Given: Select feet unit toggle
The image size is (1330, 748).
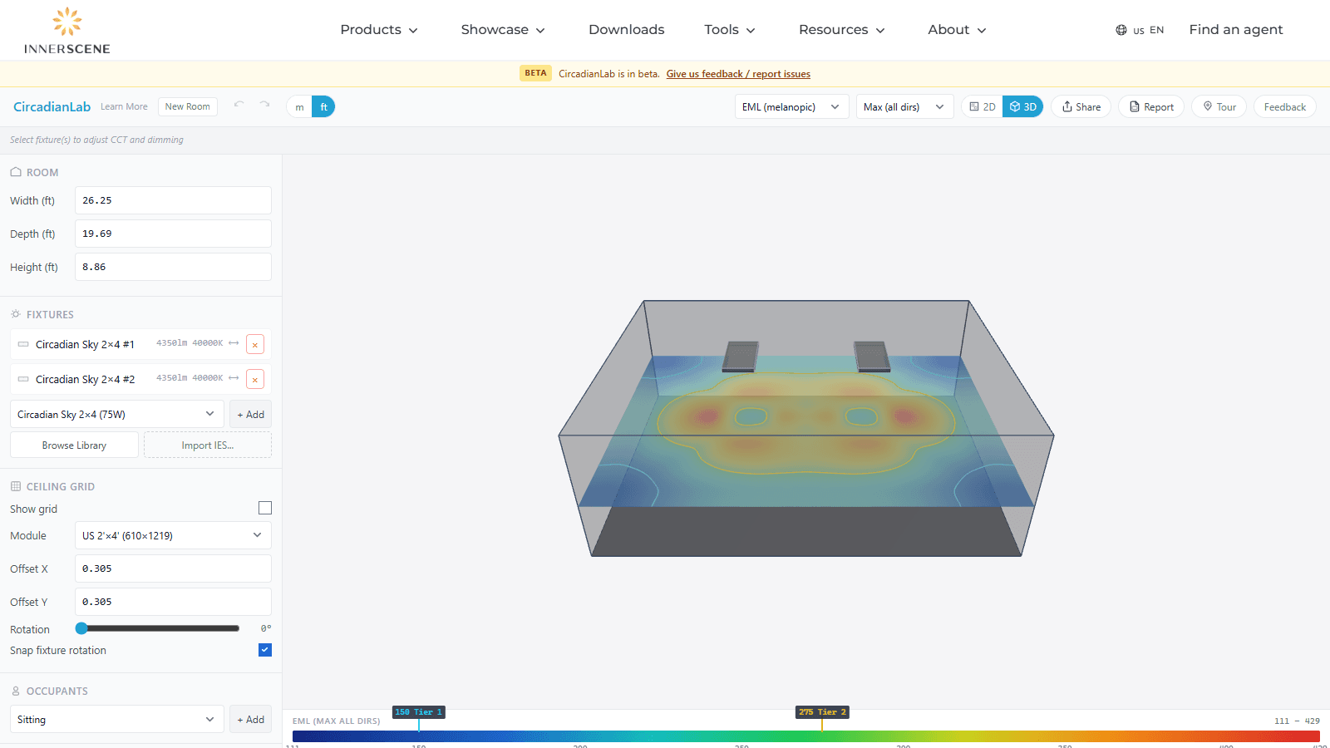Looking at the screenshot, I should 323,107.
